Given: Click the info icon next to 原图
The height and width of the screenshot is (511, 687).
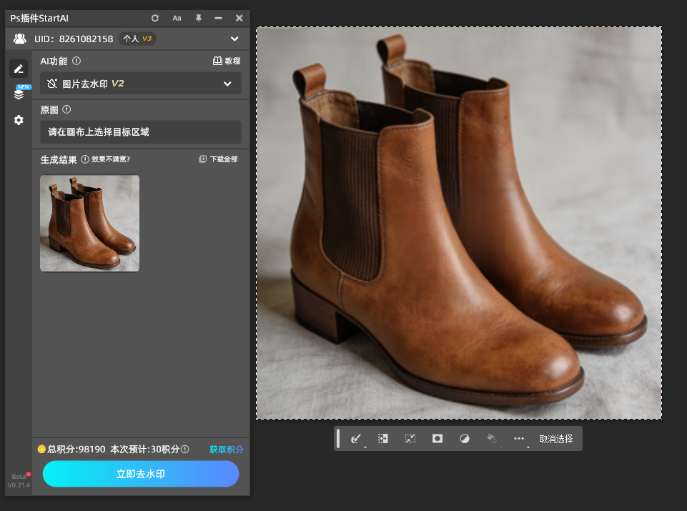Looking at the screenshot, I should pyautogui.click(x=66, y=110).
